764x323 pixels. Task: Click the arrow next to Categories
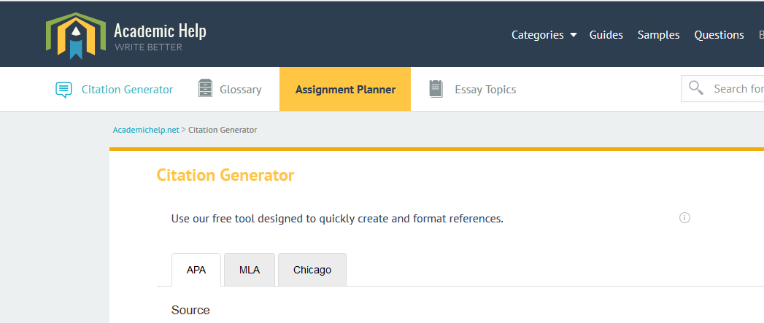click(573, 35)
